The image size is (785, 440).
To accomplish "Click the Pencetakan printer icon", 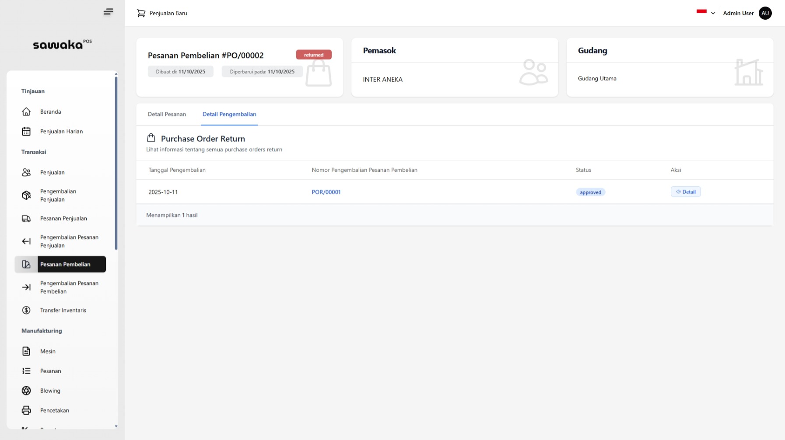I will 26,410.
